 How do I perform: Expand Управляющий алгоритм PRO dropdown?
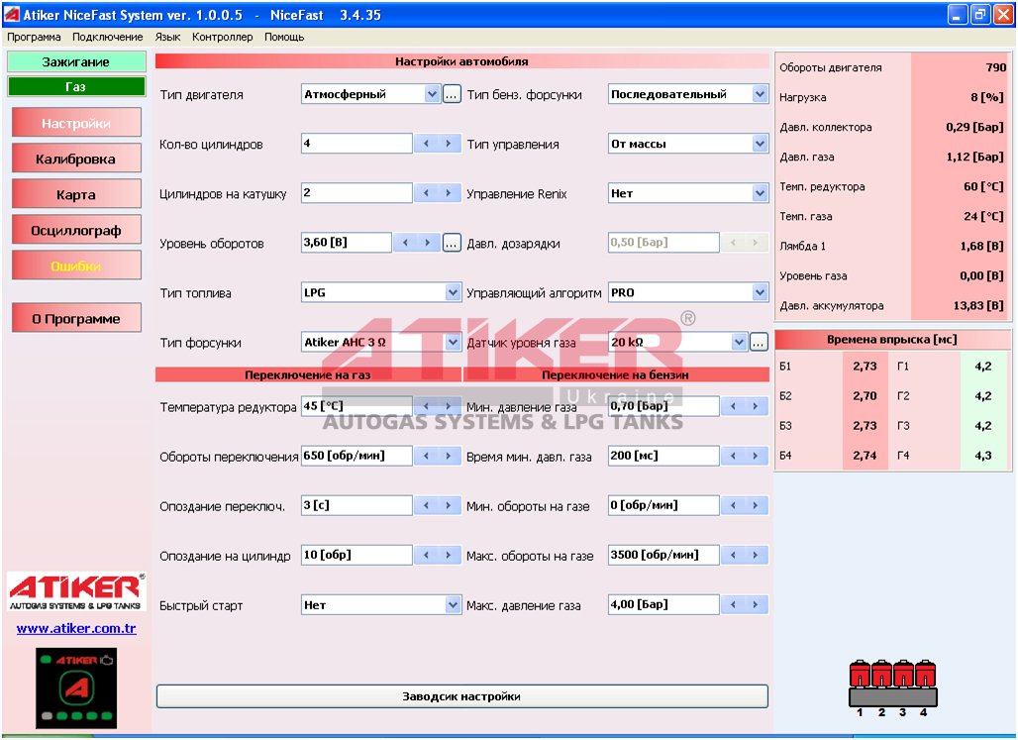pyautogui.click(x=760, y=292)
